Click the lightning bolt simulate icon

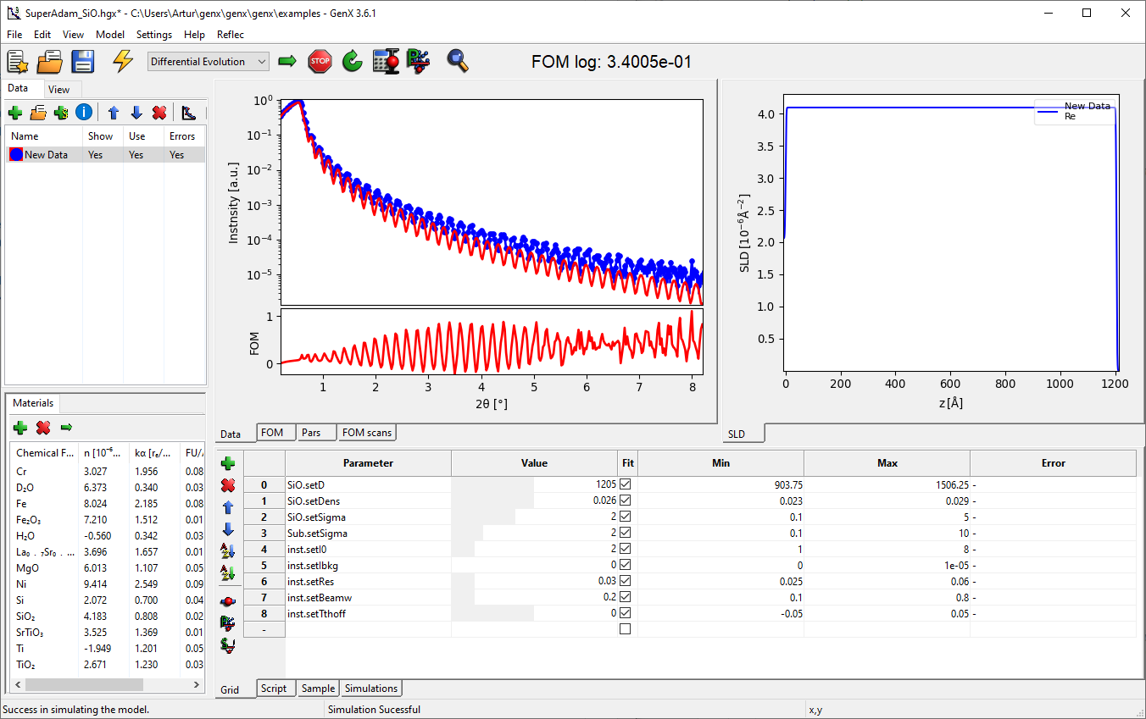[123, 61]
